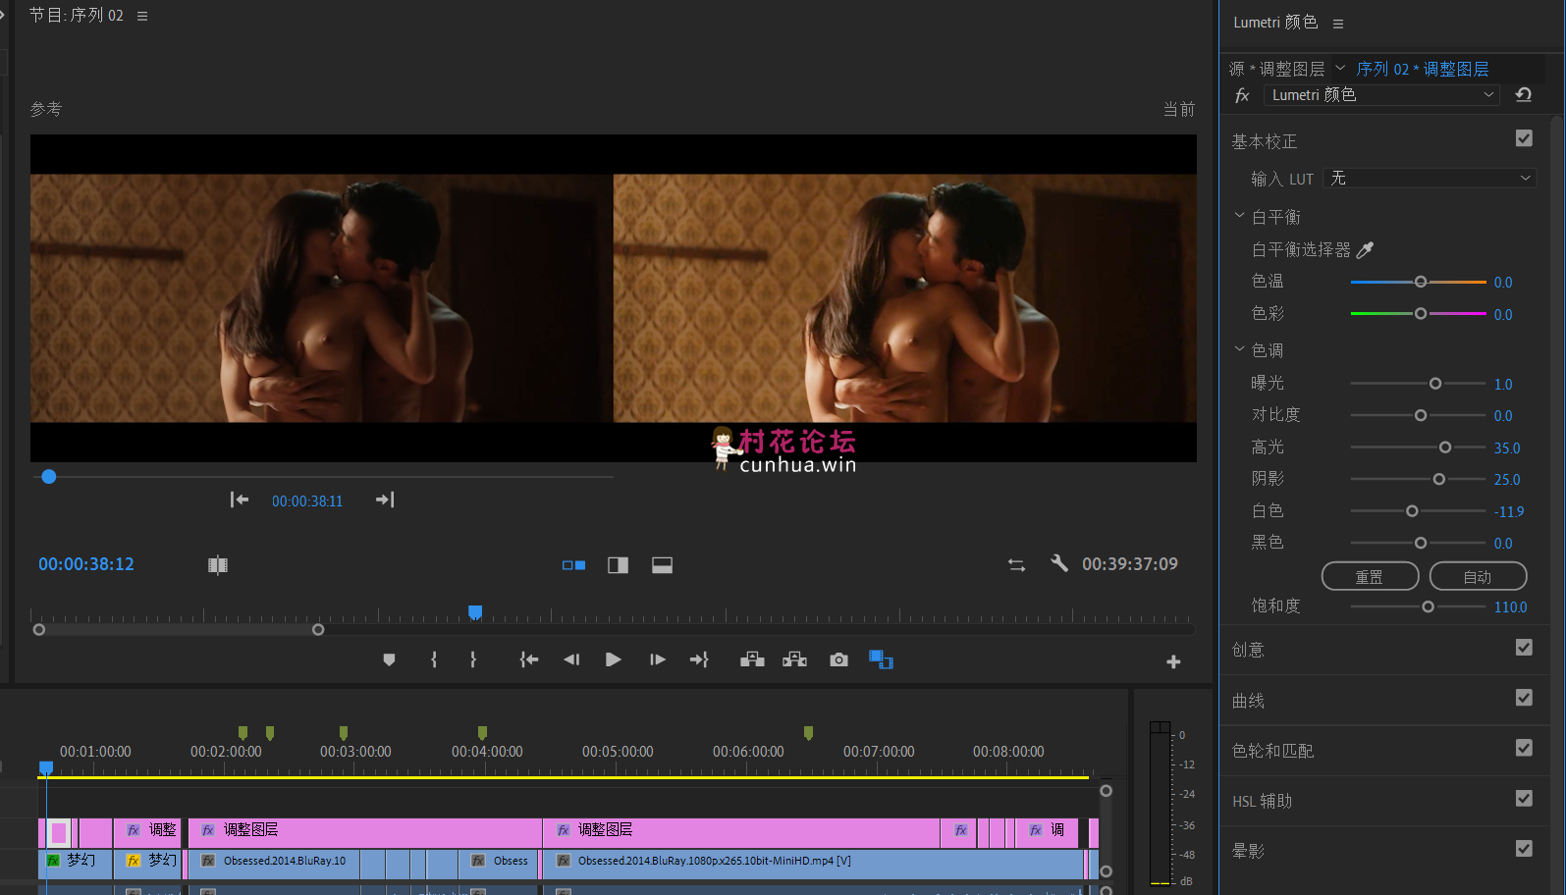The width and height of the screenshot is (1566, 895).
Task: Click the Go to In point icon
Action: click(x=528, y=660)
